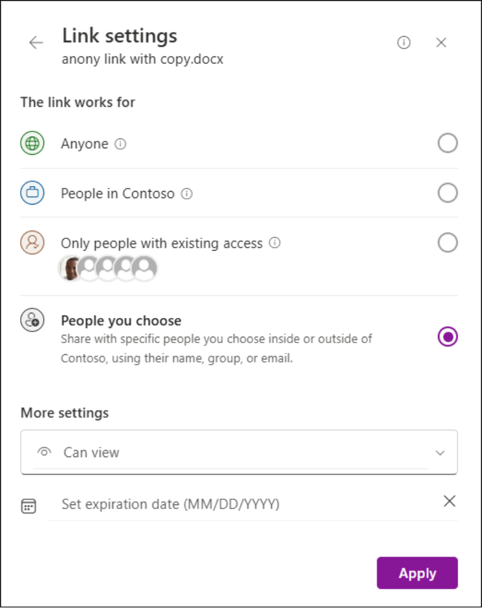
Task: Select the Anyone radio button
Action: [448, 143]
